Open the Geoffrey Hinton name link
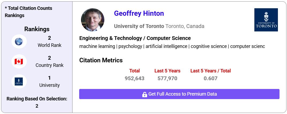 [139, 13]
